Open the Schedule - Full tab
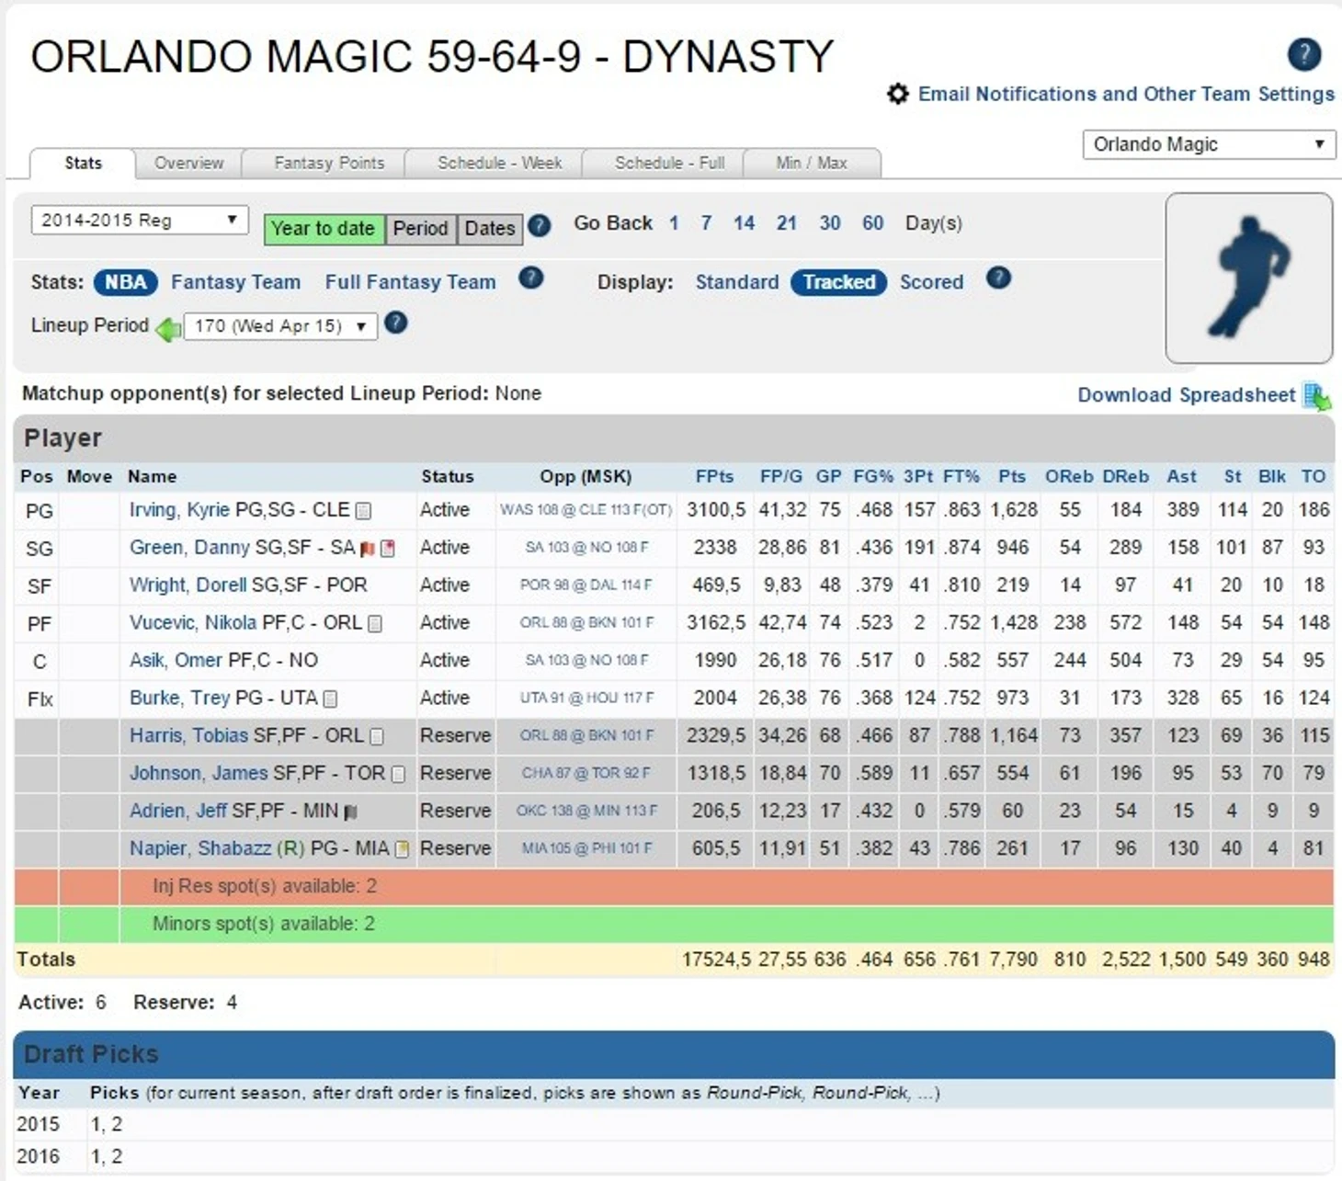The image size is (1342, 1181). [x=669, y=163]
